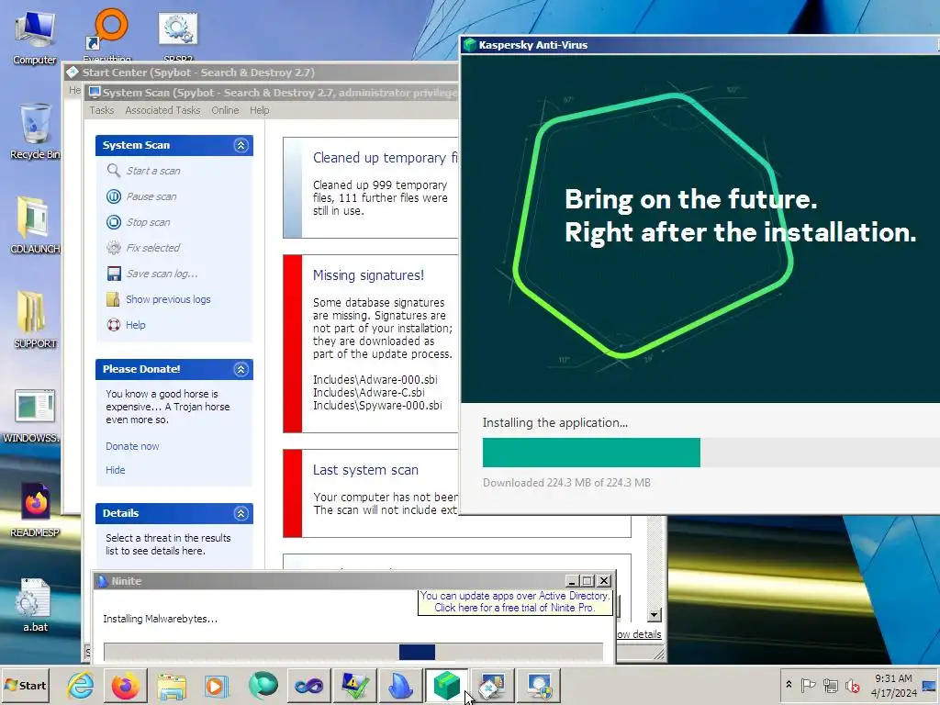940x705 pixels.
Task: Click the blue infinity taskbar icon
Action: (308, 685)
